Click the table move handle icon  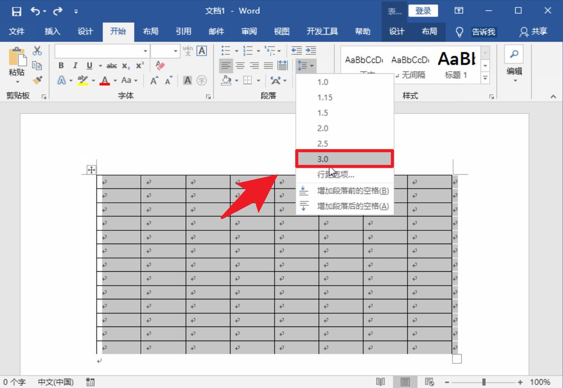point(91,170)
